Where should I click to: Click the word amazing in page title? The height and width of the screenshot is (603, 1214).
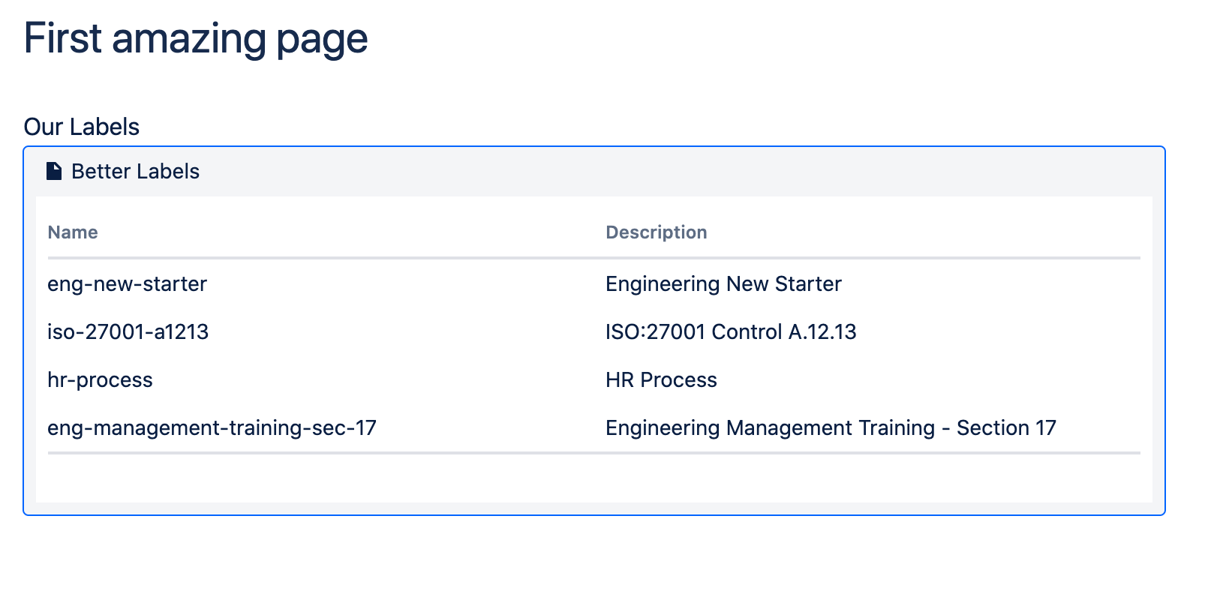[188, 38]
